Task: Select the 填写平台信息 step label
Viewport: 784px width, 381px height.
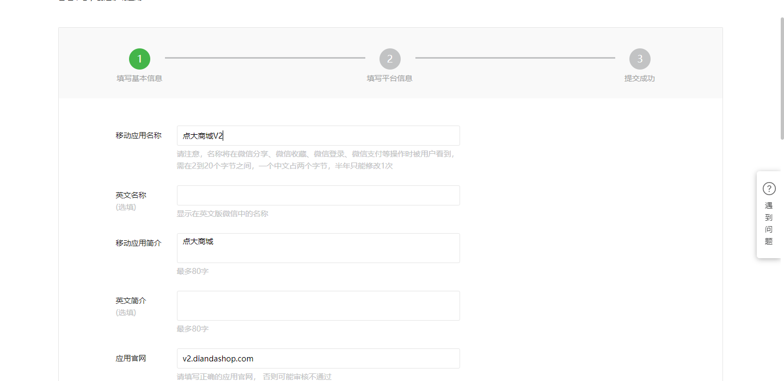Action: coord(390,78)
